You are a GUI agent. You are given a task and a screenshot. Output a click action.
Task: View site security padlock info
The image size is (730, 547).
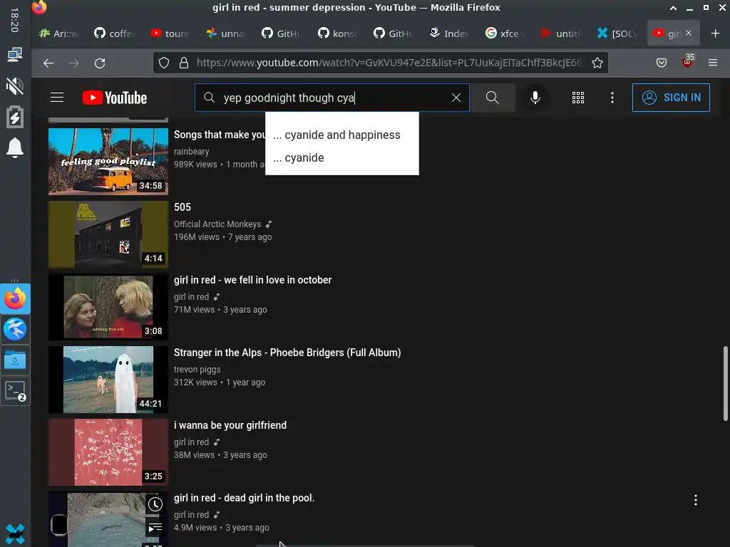point(184,63)
